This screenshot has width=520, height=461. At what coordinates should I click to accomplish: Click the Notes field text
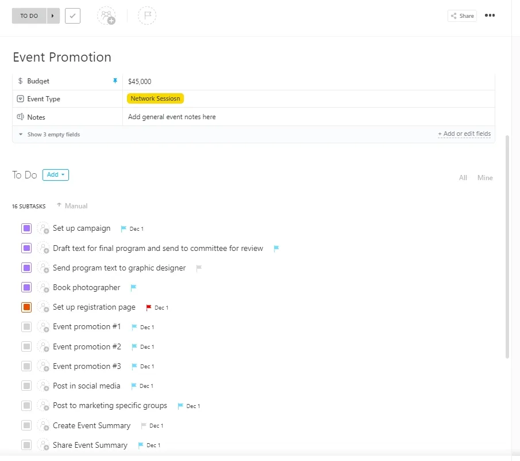pos(172,117)
